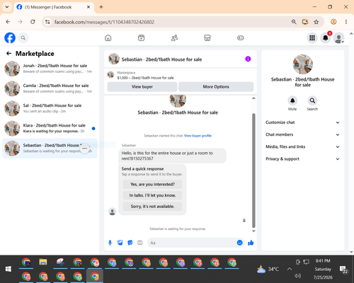Expand the Chat members section
This screenshot has height=283, width=354.
click(x=302, y=134)
